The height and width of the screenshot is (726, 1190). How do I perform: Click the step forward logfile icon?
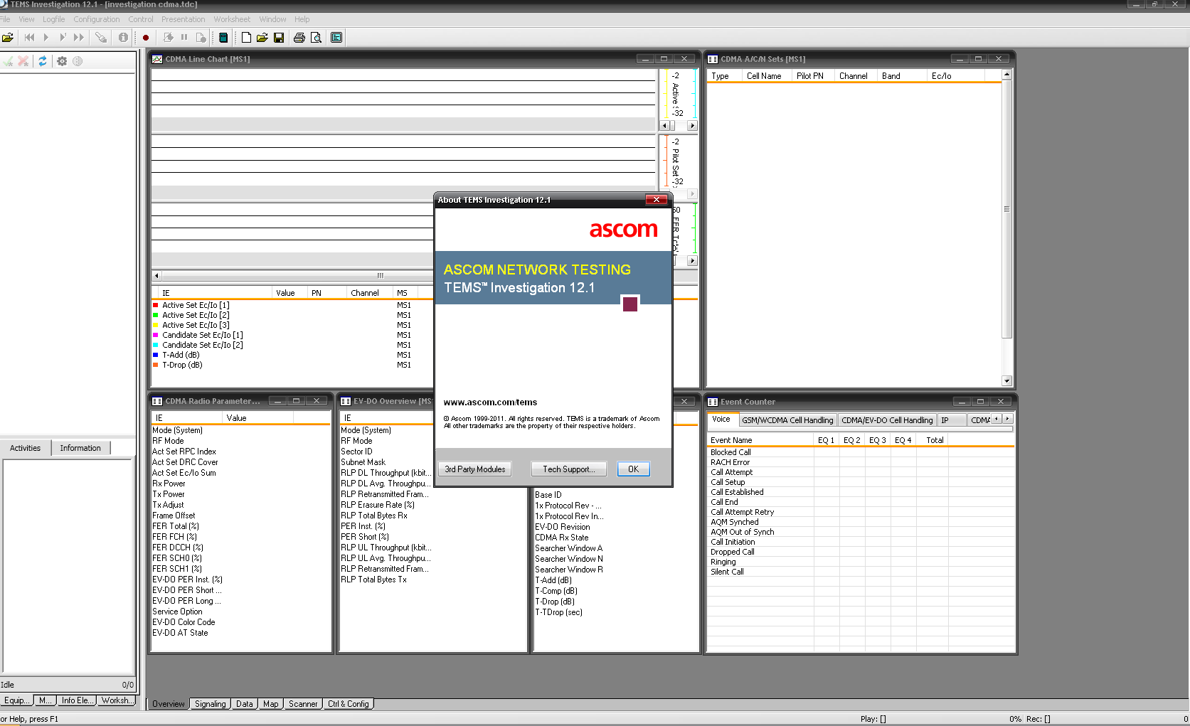(63, 38)
